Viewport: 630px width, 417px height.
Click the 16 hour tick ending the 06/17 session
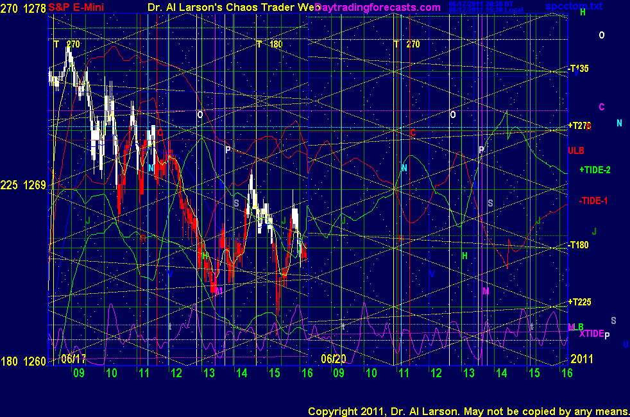tap(307, 373)
